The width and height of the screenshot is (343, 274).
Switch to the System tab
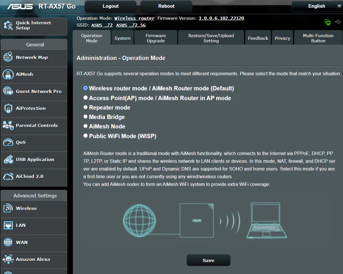[122, 38]
